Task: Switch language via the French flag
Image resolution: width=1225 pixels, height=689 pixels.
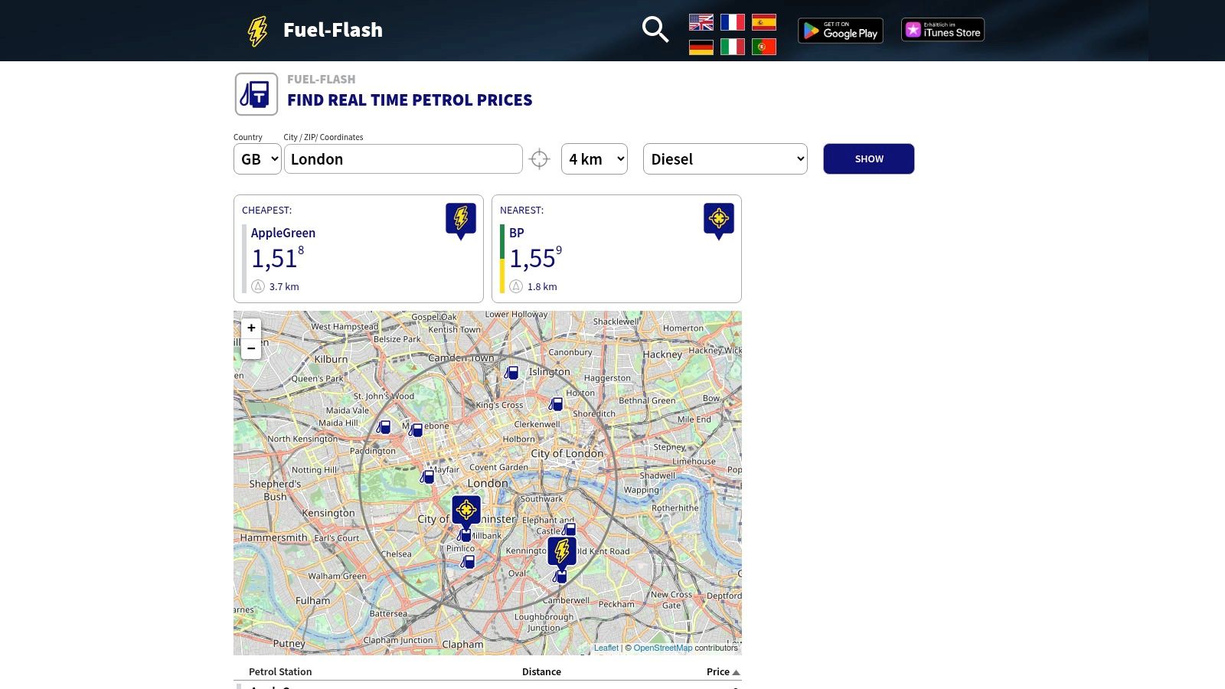Action: click(733, 22)
